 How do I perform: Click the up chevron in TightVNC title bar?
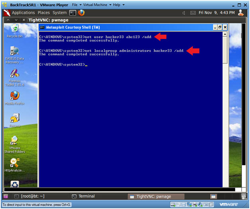[8, 20]
